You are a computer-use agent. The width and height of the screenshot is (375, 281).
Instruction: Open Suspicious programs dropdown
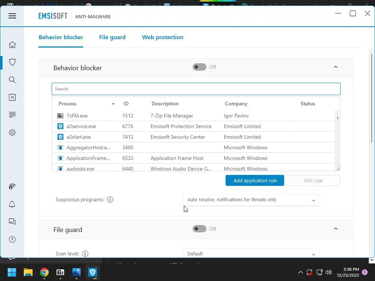click(251, 200)
